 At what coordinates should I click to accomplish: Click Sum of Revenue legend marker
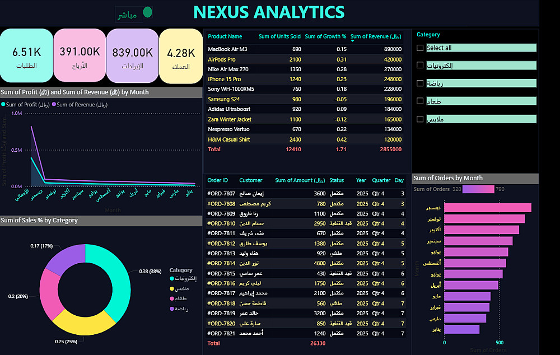point(54,105)
